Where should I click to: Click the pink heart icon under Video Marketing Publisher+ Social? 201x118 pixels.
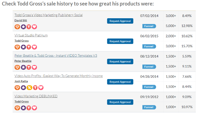(34, 27)
